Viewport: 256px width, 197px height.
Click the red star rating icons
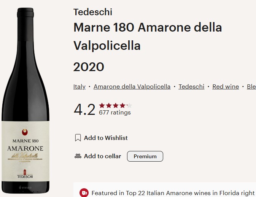click(115, 105)
